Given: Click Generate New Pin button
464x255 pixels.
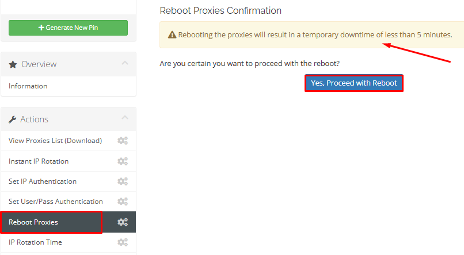Looking at the screenshot, I should tap(68, 28).
